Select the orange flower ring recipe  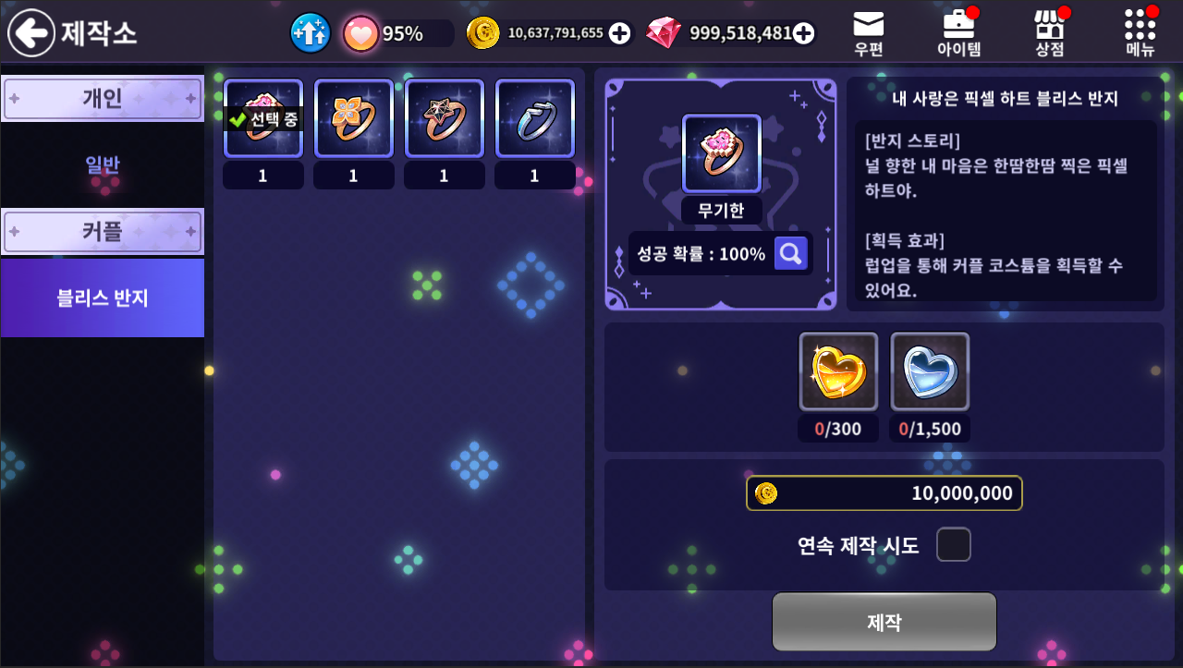point(353,118)
